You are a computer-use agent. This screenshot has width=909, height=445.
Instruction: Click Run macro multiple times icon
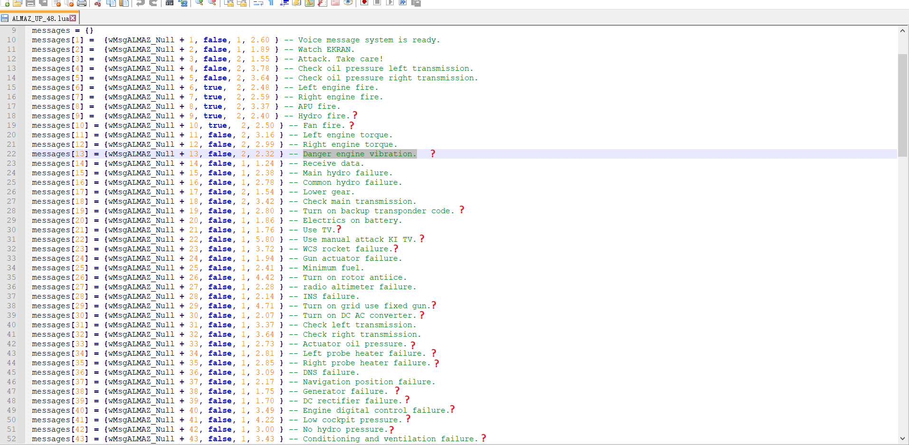403,3
